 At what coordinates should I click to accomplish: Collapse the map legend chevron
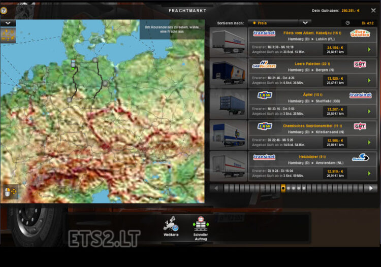point(8,23)
